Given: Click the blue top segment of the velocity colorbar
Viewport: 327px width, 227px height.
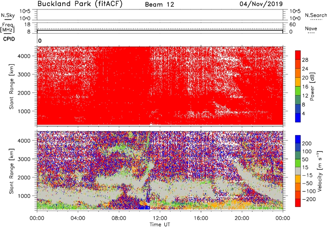Looking at the screenshot, I should (298, 139).
